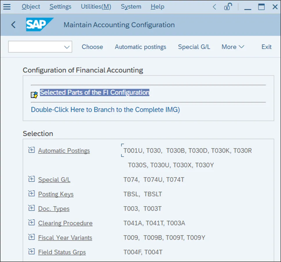Open the Settings menu
The image size is (281, 262).
(60, 6)
